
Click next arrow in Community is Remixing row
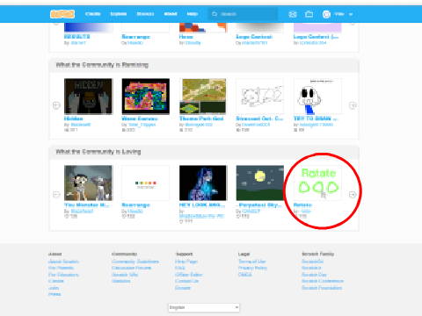[353, 105]
